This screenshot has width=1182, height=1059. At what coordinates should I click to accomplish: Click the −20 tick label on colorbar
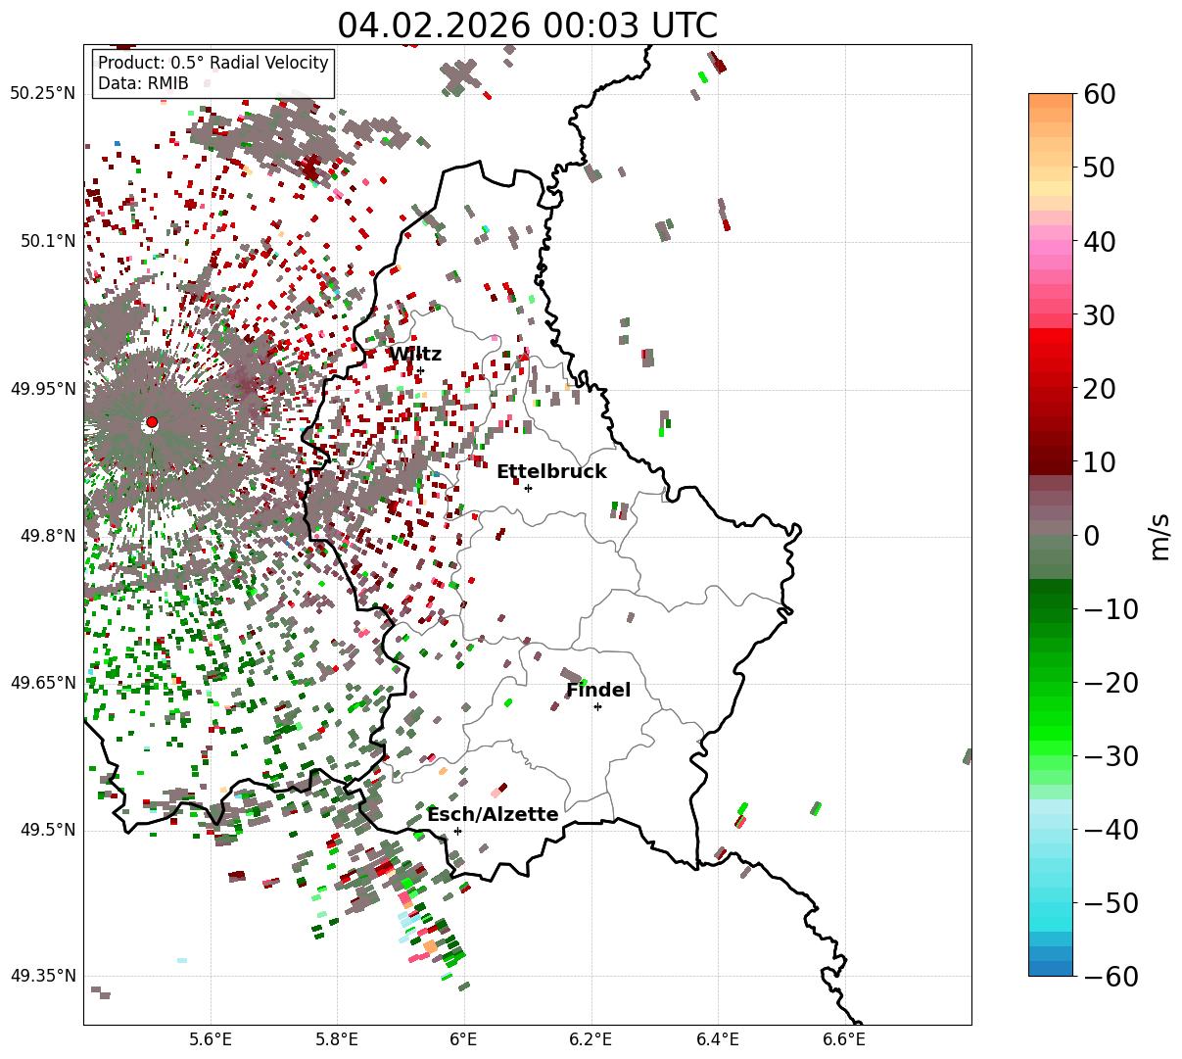[1111, 683]
